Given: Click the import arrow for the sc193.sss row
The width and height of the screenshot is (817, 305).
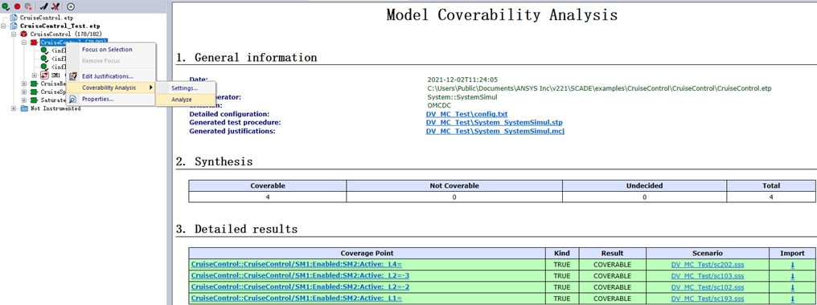Looking at the screenshot, I should pyautogui.click(x=793, y=299).
